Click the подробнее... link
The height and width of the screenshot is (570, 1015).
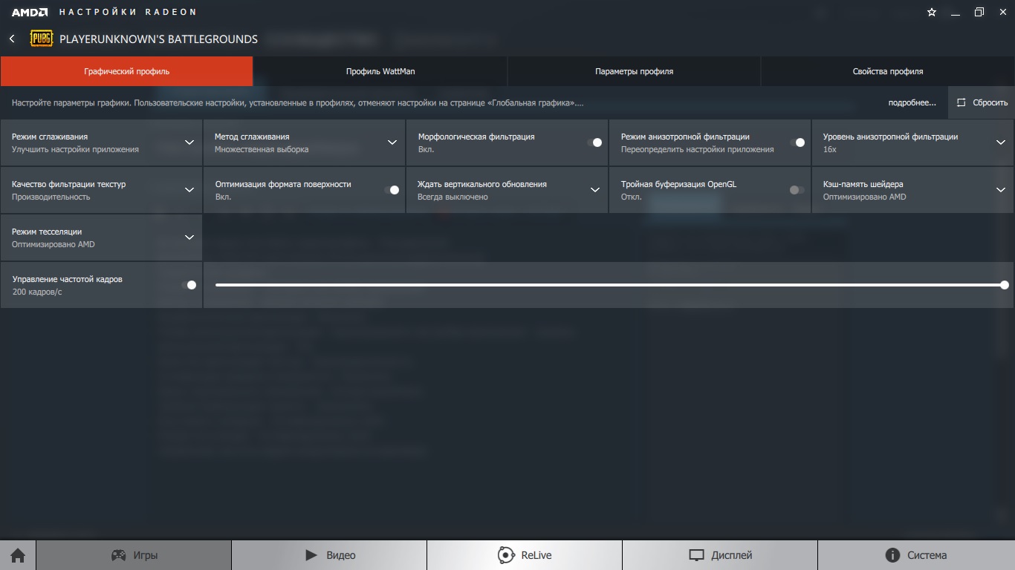pyautogui.click(x=912, y=102)
